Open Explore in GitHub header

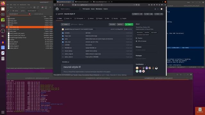pyautogui.click(x=106, y=9)
